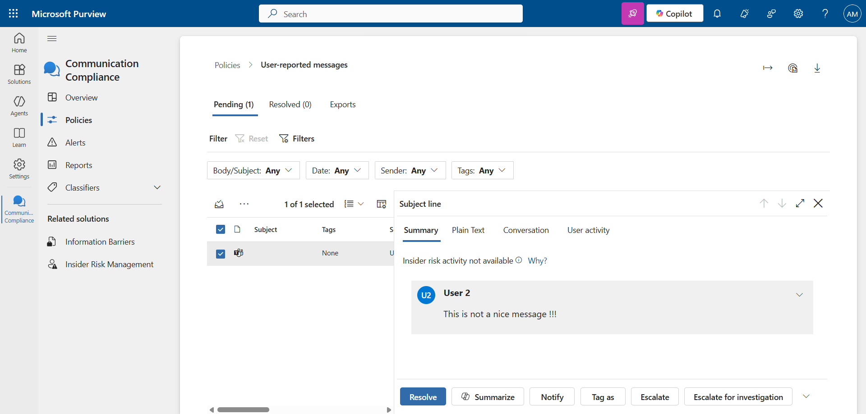
Task: Click in the Search box
Action: 391,14
